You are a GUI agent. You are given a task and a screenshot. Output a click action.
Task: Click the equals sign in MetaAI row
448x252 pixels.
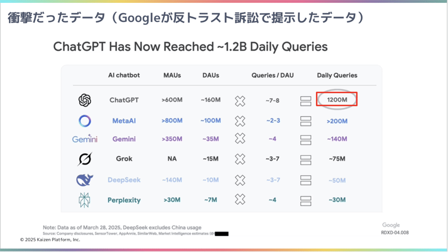tap(305, 121)
